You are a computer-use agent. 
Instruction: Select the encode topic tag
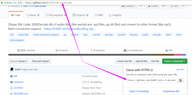click(121, 35)
